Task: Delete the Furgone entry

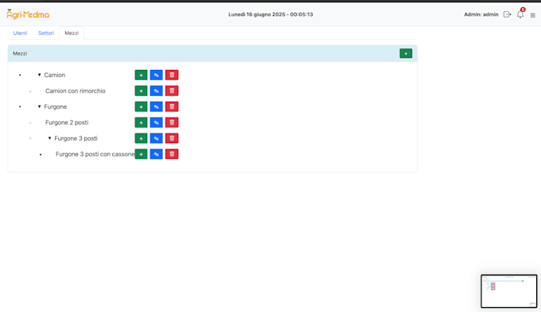Action: coord(172,106)
